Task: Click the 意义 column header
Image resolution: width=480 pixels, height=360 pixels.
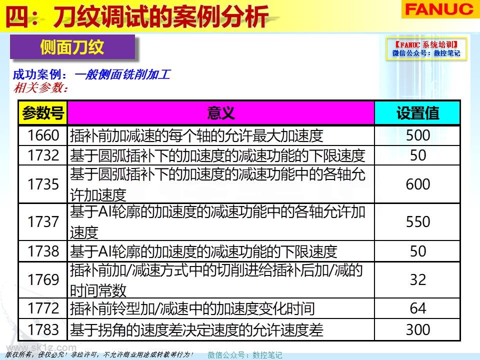Action: click(x=220, y=112)
